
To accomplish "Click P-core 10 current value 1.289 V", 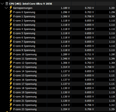I will (x=65, y=54).
